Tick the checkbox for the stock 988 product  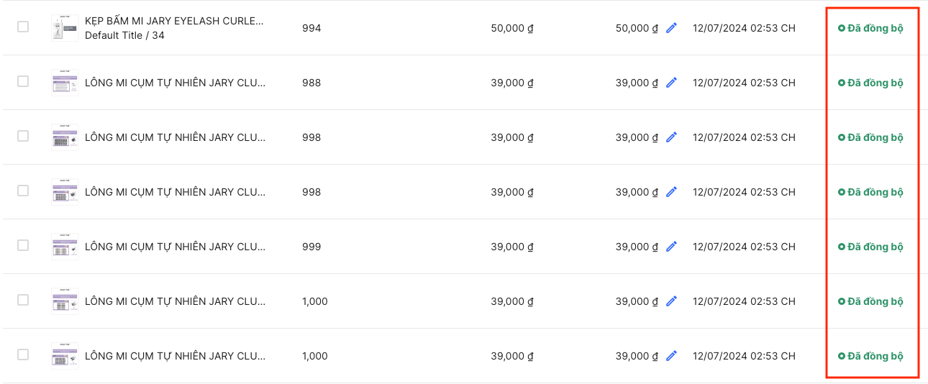click(x=23, y=81)
